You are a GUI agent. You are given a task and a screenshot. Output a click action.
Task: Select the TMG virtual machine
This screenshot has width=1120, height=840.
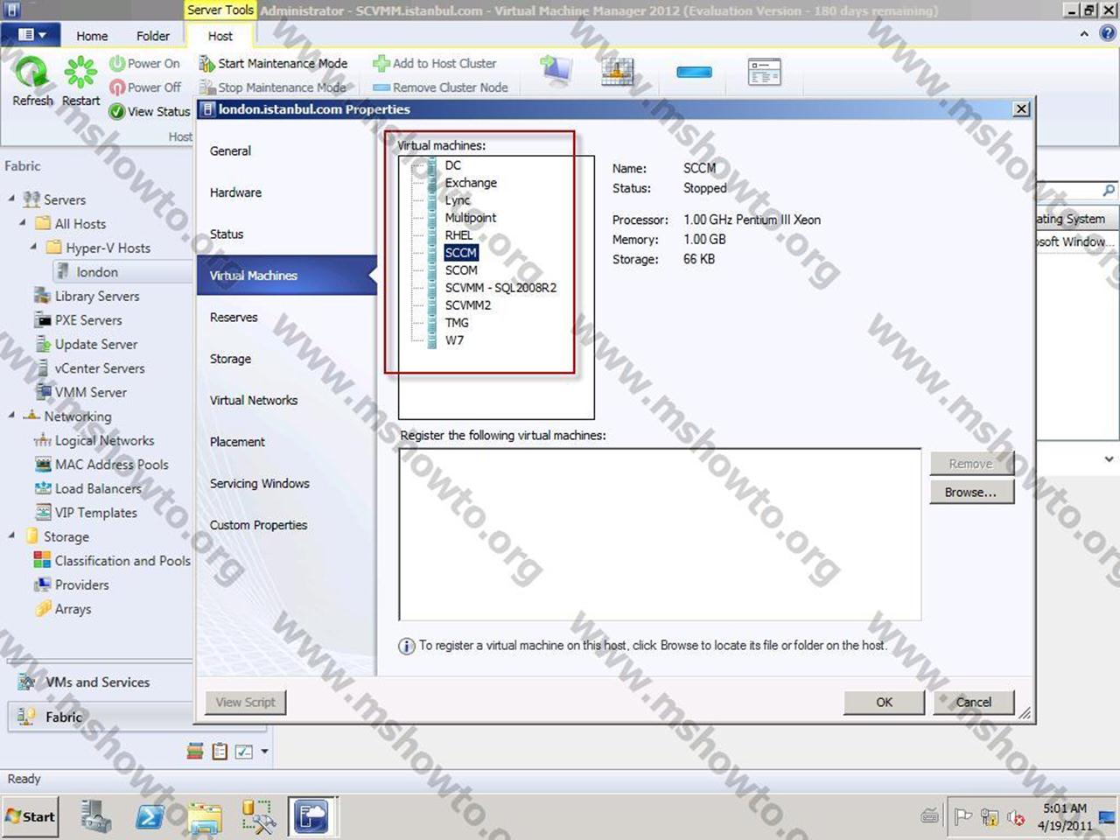click(457, 323)
